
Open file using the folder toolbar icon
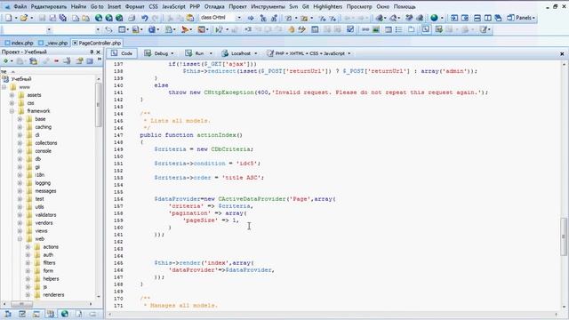point(24,18)
